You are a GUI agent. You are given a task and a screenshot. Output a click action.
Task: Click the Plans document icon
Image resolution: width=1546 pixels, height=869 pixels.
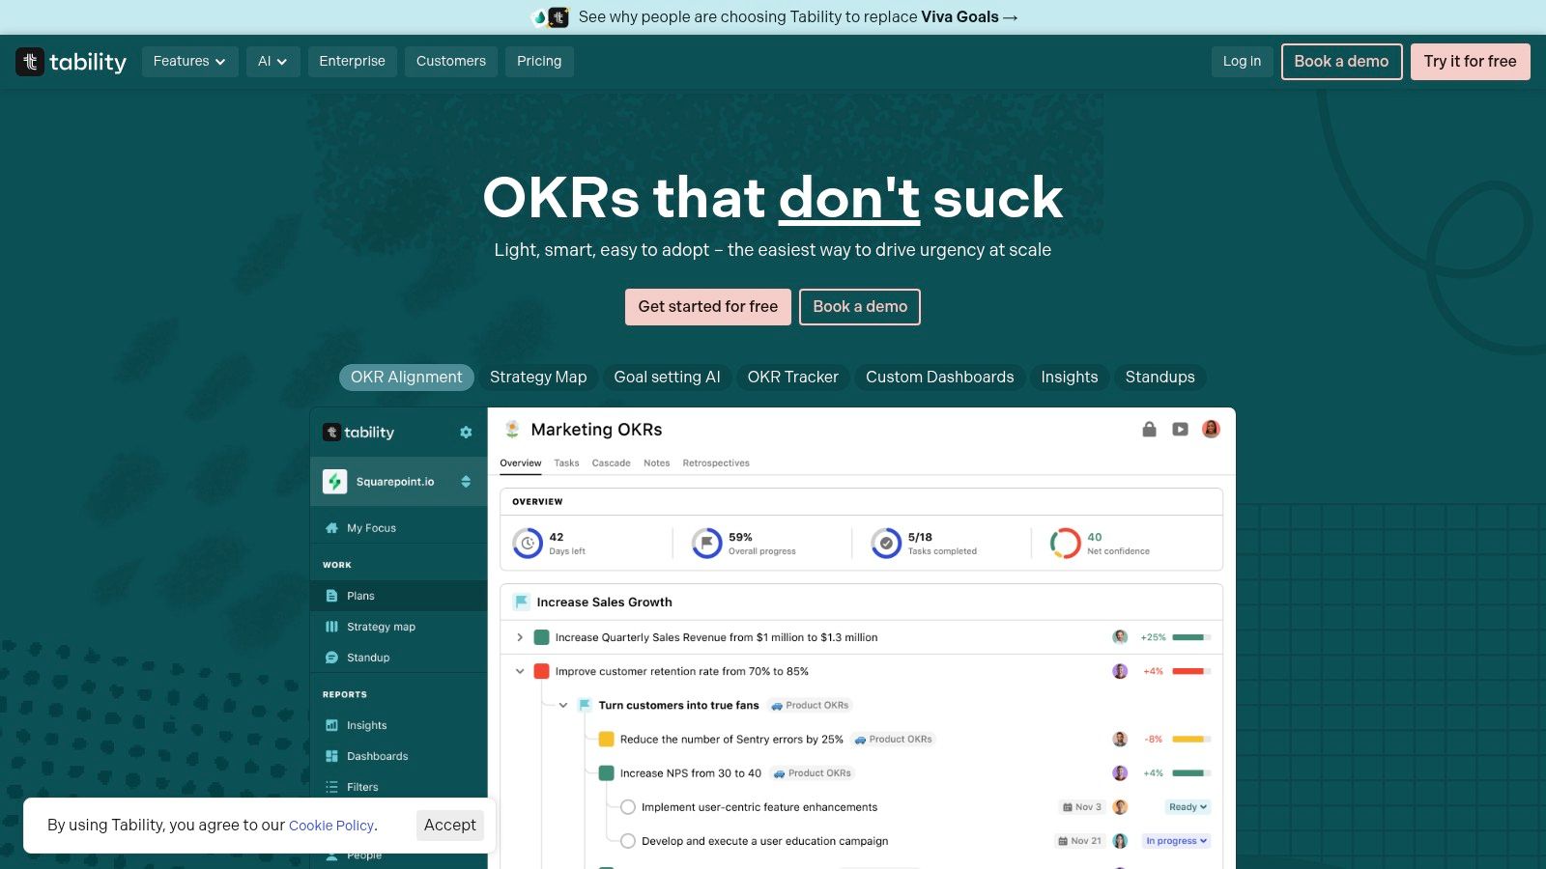click(x=331, y=596)
